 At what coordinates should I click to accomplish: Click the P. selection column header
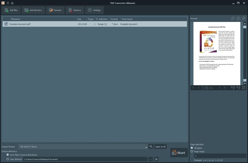tap(102, 19)
